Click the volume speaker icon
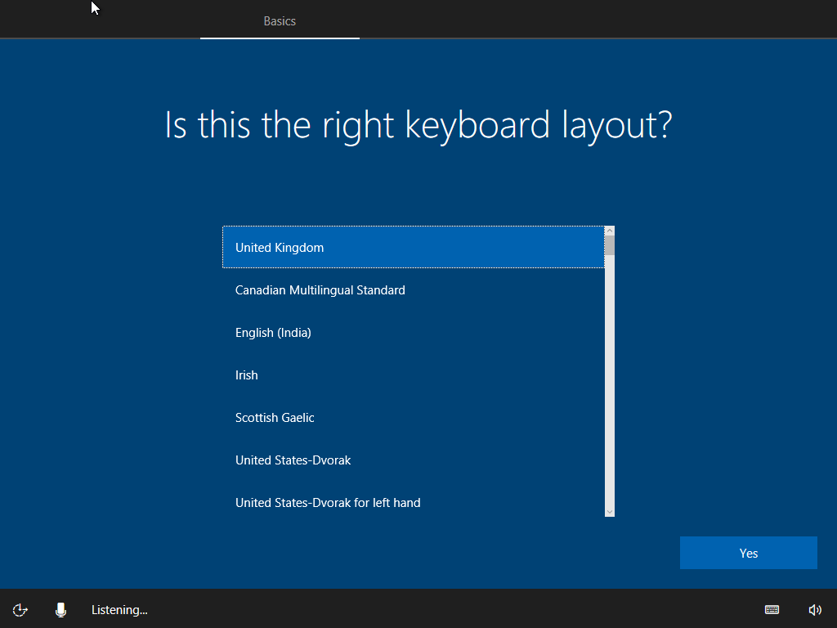837x628 pixels. pos(815,610)
